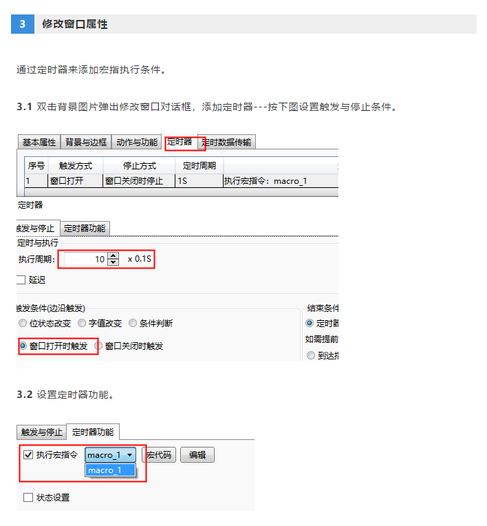Expand the macro_1 dropdown arrow
Viewport: 487px width, 526px height.
129,455
